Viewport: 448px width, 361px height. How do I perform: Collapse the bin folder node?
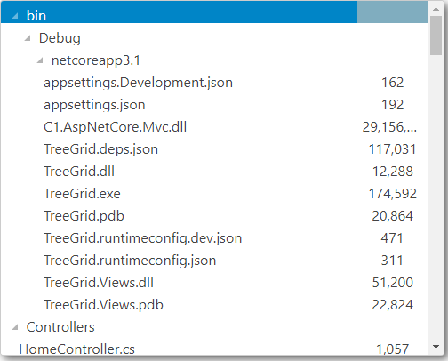[x=15, y=16]
